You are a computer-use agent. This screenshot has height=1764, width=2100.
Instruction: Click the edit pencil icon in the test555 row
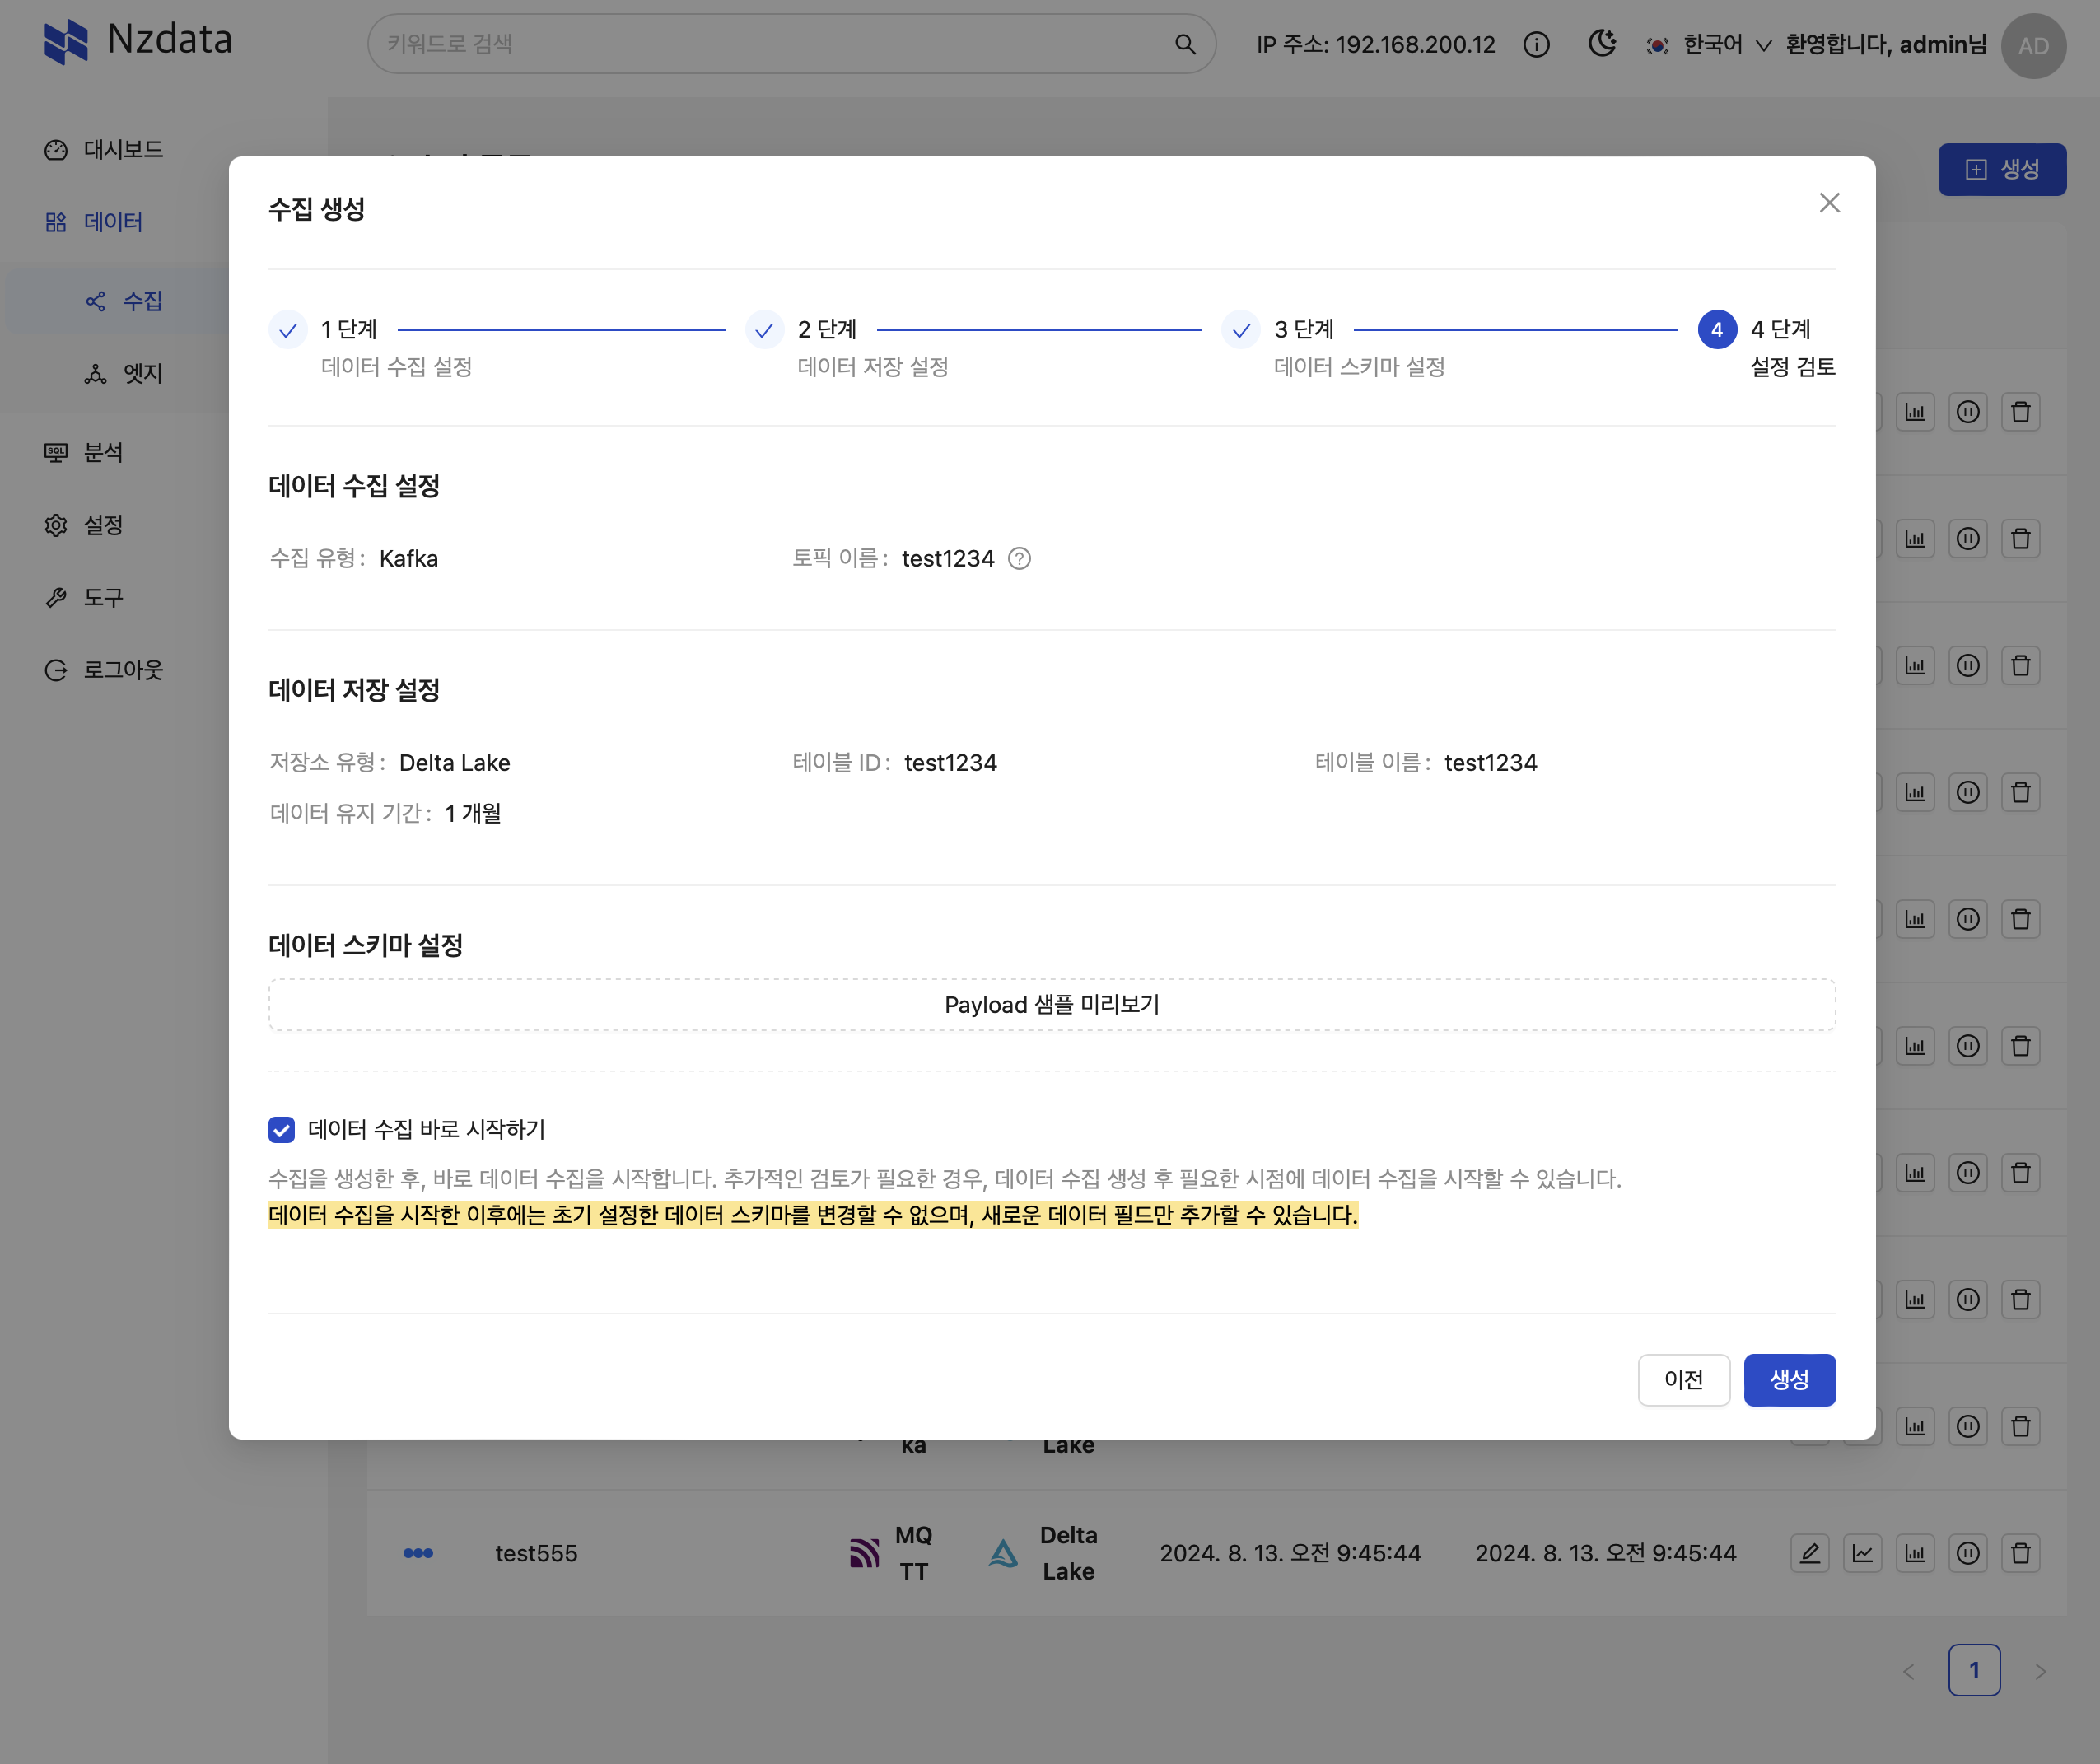[x=1809, y=1553]
